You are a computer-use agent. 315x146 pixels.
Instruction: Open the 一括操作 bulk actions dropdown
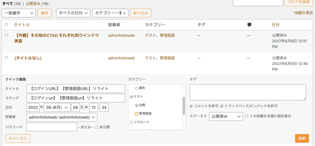[19, 13]
